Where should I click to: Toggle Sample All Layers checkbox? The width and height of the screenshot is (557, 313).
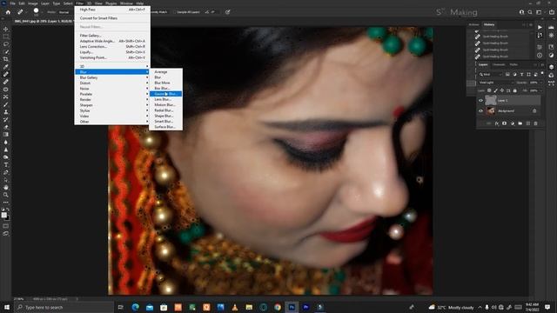pos(175,12)
